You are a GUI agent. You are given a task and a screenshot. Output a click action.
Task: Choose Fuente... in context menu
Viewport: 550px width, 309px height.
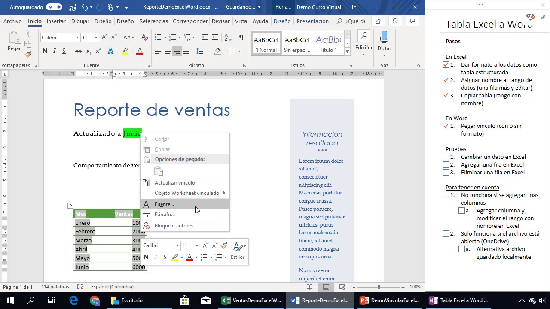186,204
